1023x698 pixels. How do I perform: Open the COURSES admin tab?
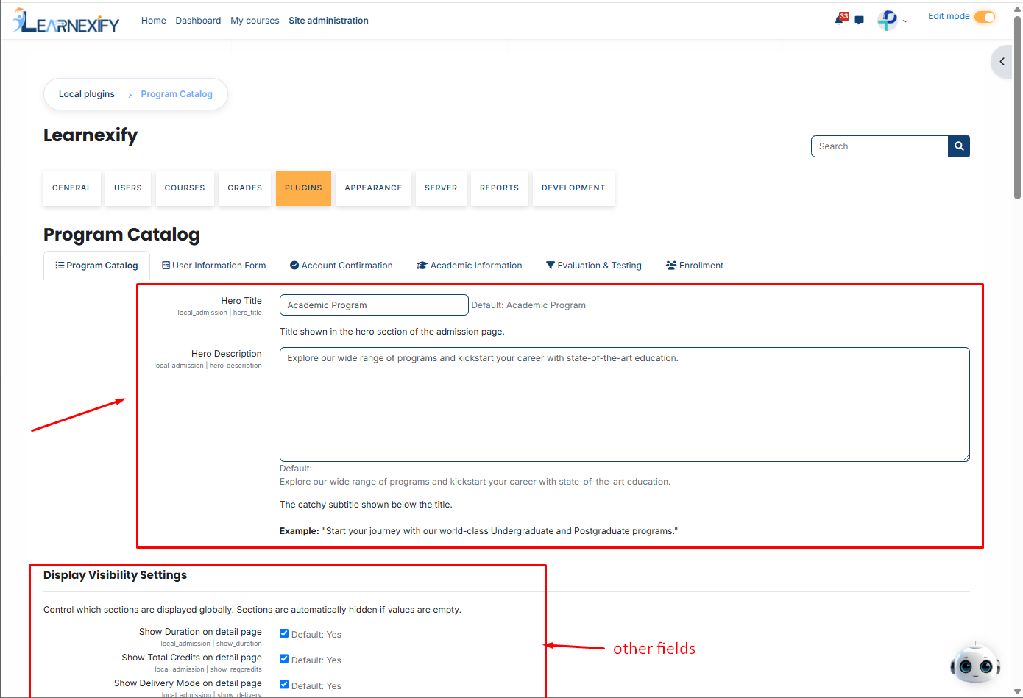185,188
